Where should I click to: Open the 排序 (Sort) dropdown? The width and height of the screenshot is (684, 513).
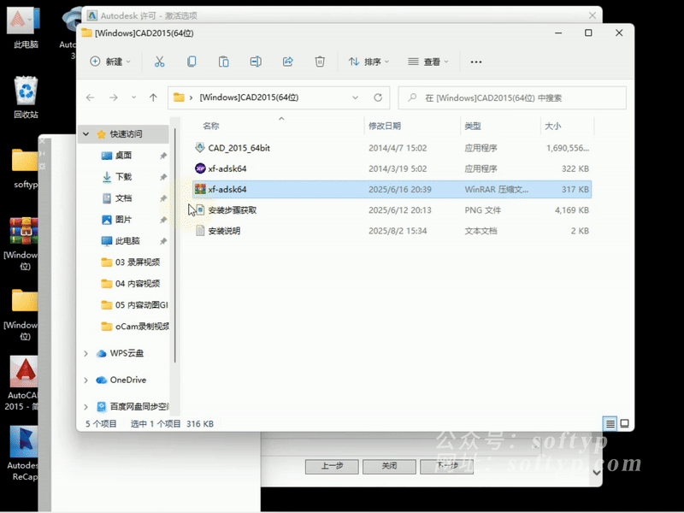(369, 62)
